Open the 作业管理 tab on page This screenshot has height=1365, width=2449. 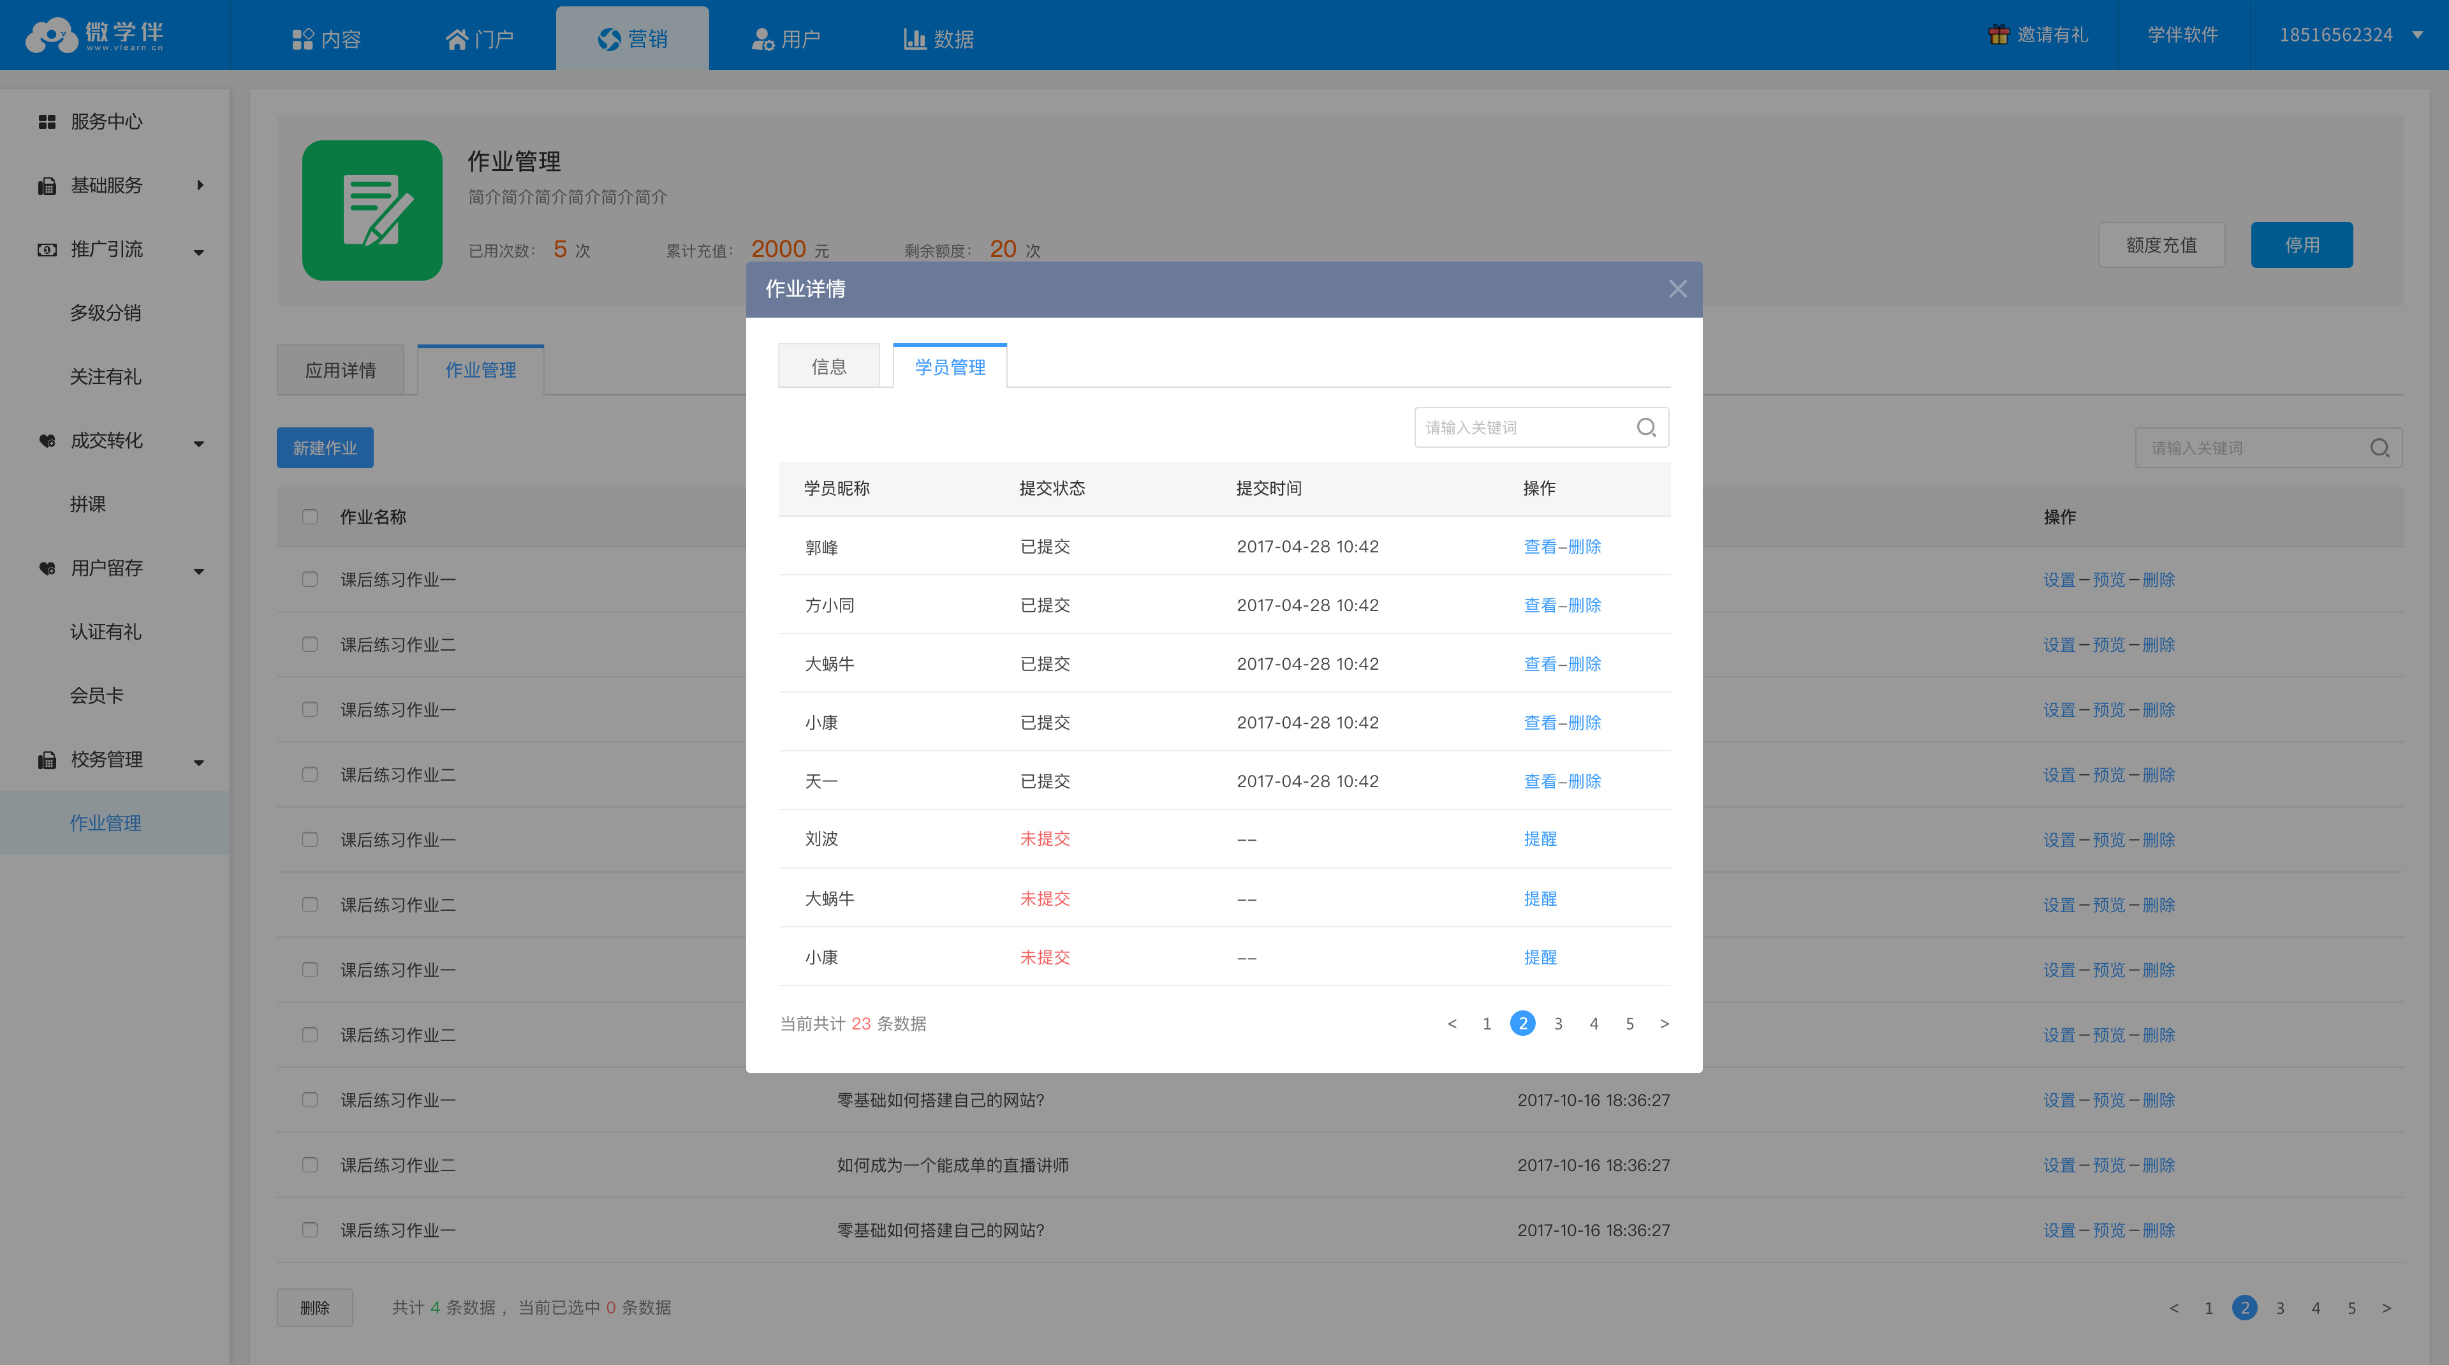(481, 370)
